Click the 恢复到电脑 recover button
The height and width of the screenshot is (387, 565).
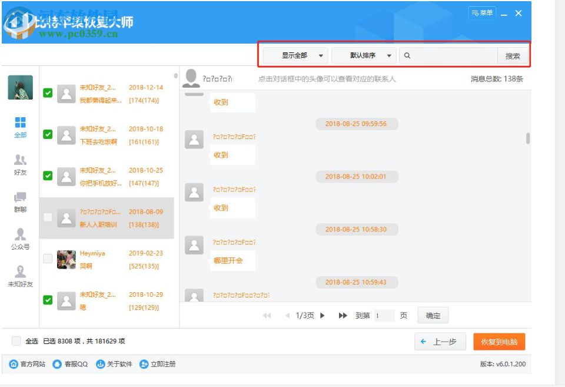(501, 341)
